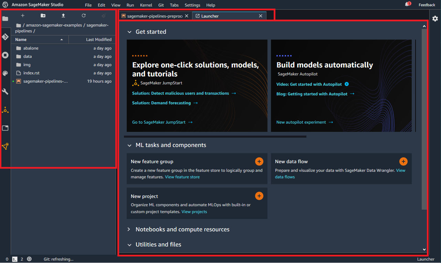441x263 pixels.
Task: Click the Git clone icon in file toolbar
Action: tap(104, 15)
